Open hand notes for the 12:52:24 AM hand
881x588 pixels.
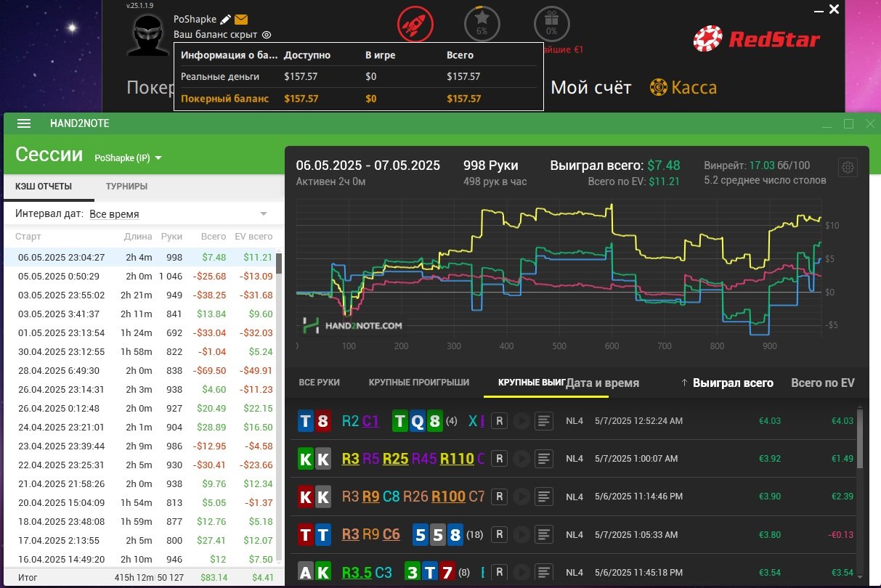(x=544, y=420)
